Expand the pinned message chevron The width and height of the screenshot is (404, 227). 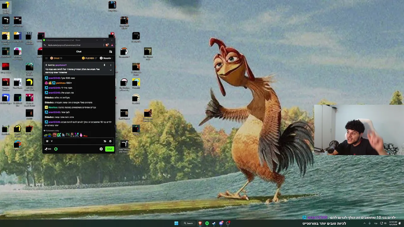(x=110, y=70)
